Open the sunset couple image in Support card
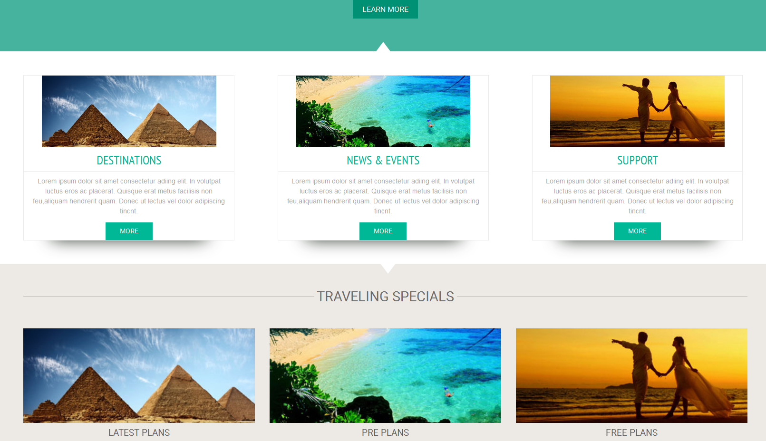This screenshot has height=441, width=766. tap(637, 111)
